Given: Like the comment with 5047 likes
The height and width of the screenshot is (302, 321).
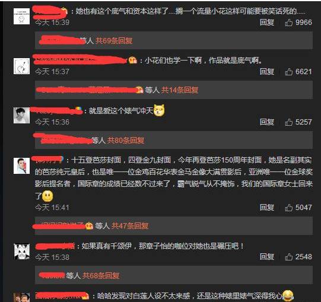Looking at the screenshot, I should [289, 208].
